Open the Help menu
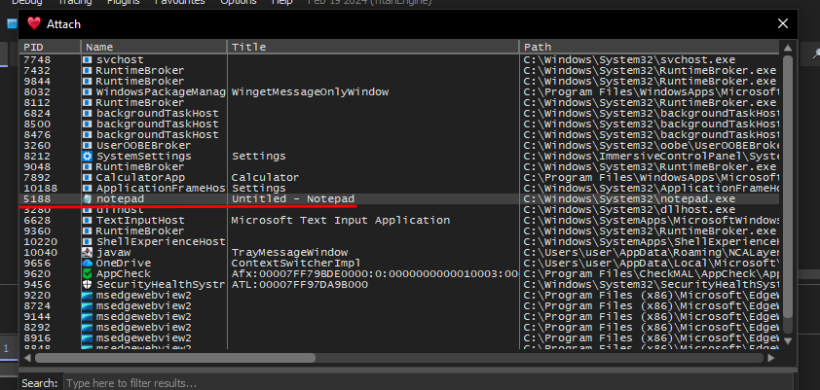This screenshot has width=820, height=390. tap(281, 2)
